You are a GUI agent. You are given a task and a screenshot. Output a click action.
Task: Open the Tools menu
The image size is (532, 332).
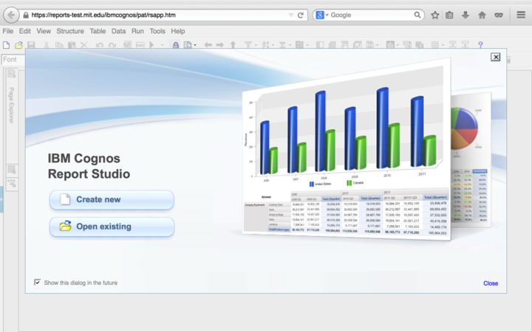[157, 31]
